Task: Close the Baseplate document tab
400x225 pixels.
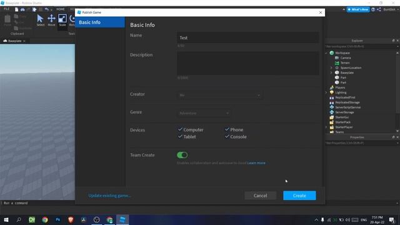Action: pos(24,41)
